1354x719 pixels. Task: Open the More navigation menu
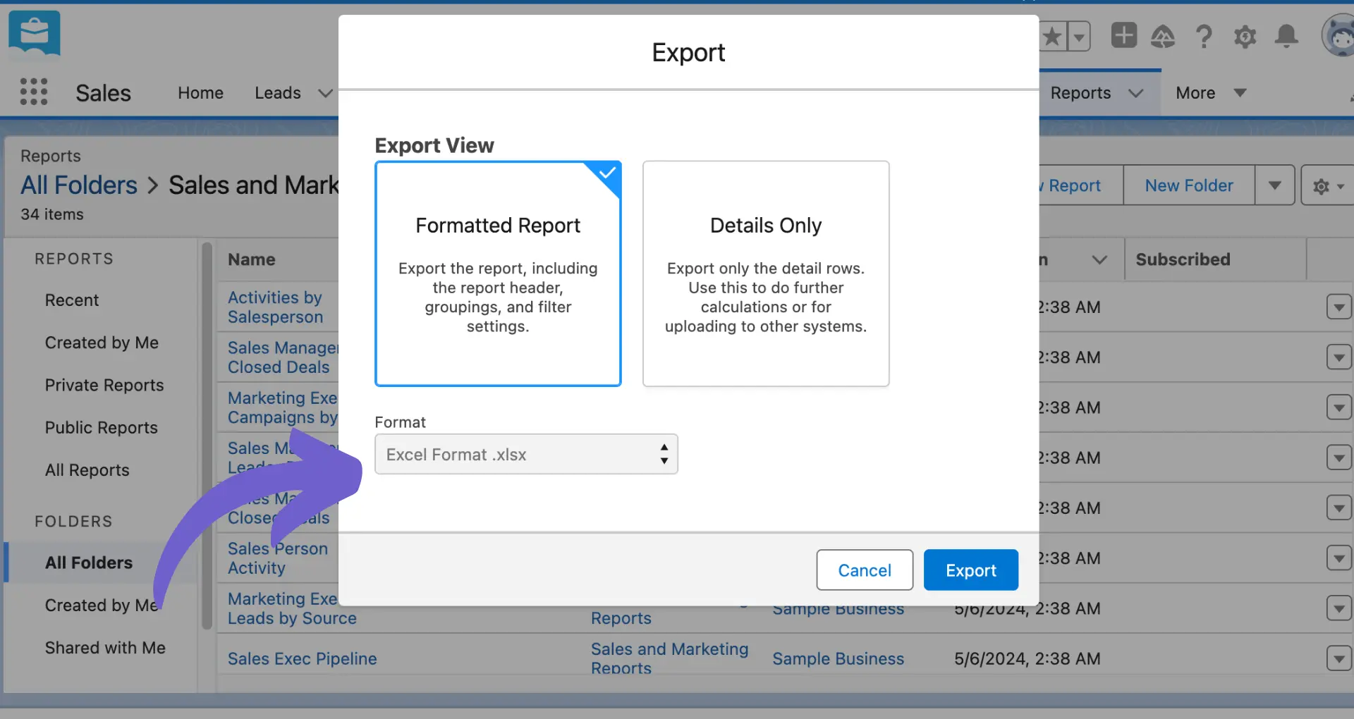(x=1211, y=93)
